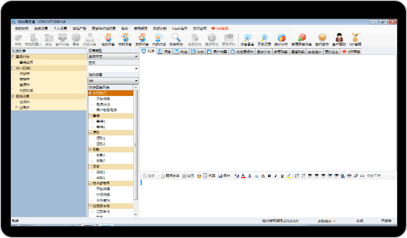Image resolution: width=407 pixels, height=238 pixels.
Task: Open the 内部对话 toolbar icon
Action: coord(159,39)
